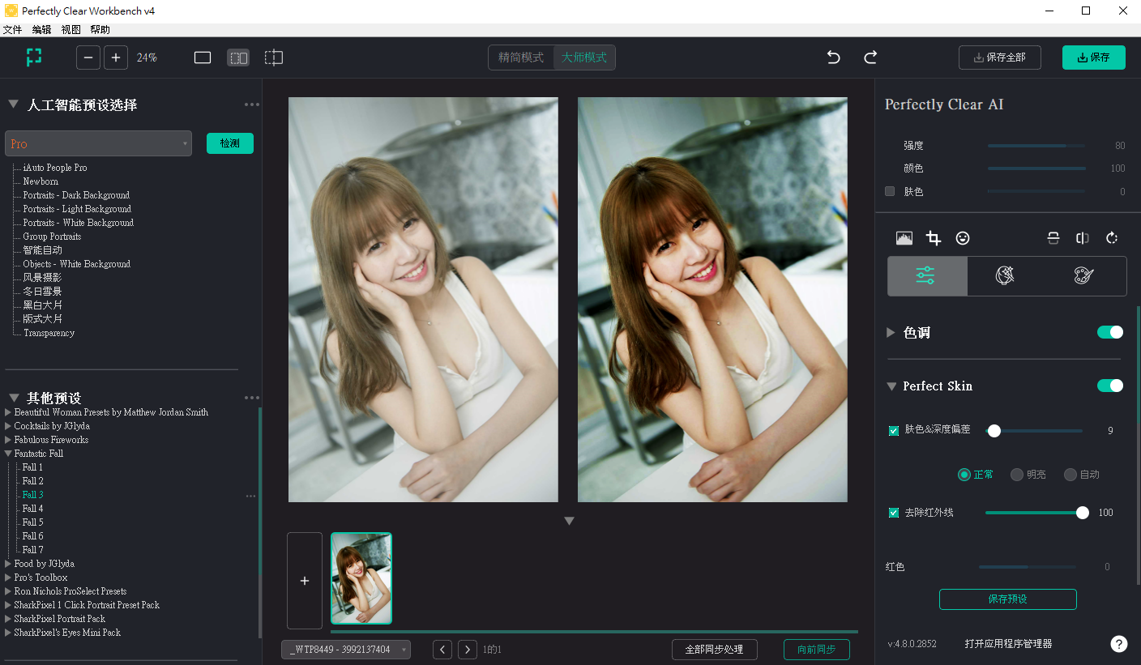Click the zoom in plus button
1141x665 pixels.
pos(116,58)
